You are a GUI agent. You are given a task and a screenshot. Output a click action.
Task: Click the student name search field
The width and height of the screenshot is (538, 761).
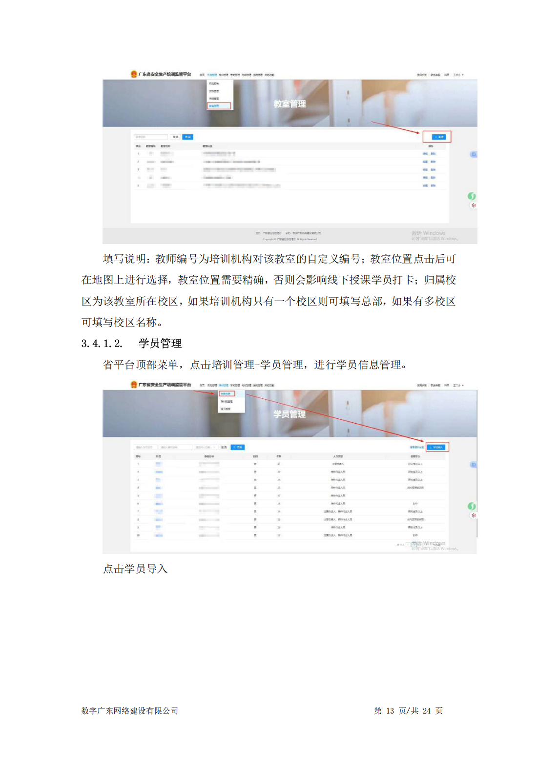click(146, 447)
